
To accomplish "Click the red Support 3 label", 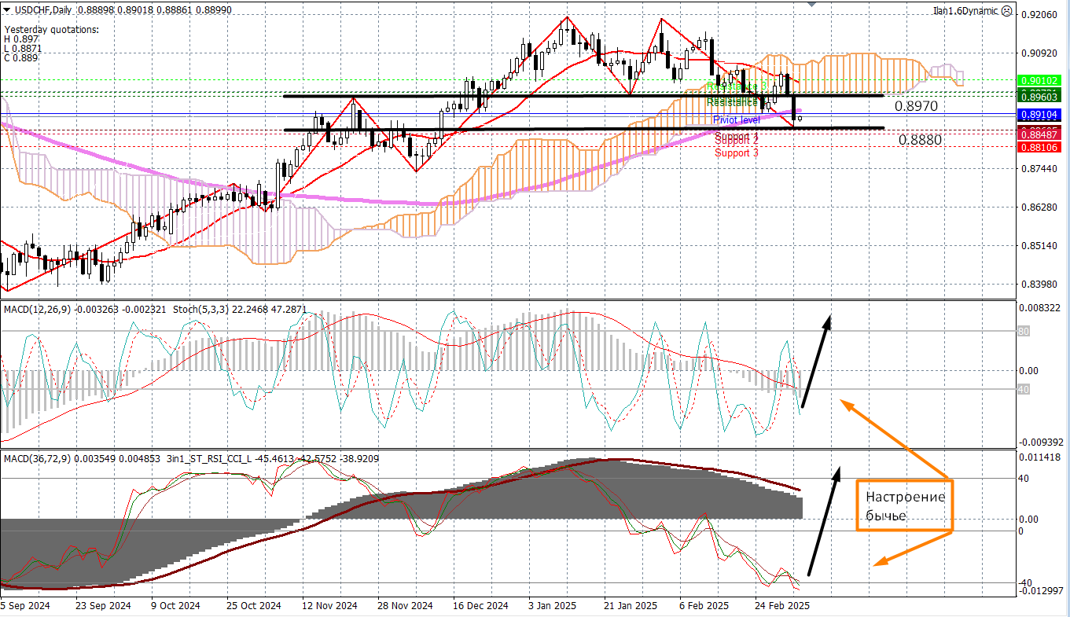I will (737, 152).
